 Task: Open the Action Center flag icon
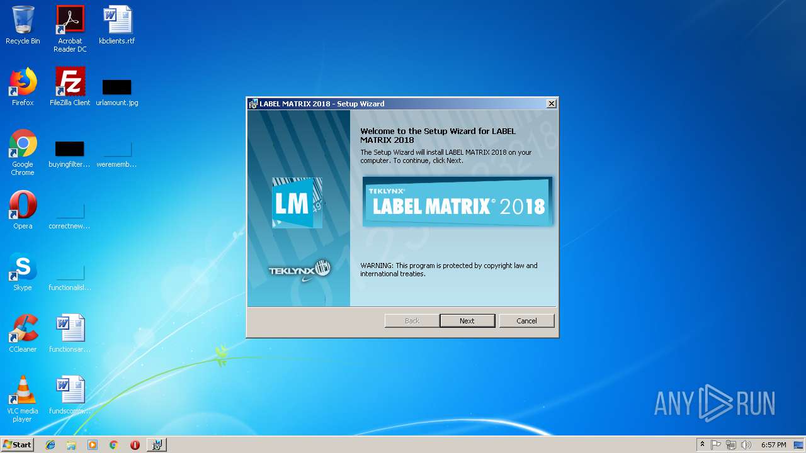pyautogui.click(x=716, y=445)
